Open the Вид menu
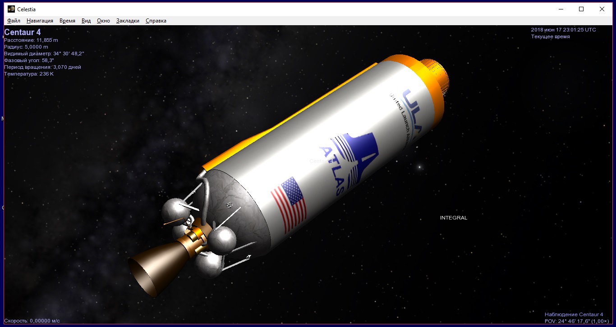This screenshot has width=616, height=327. (x=86, y=21)
